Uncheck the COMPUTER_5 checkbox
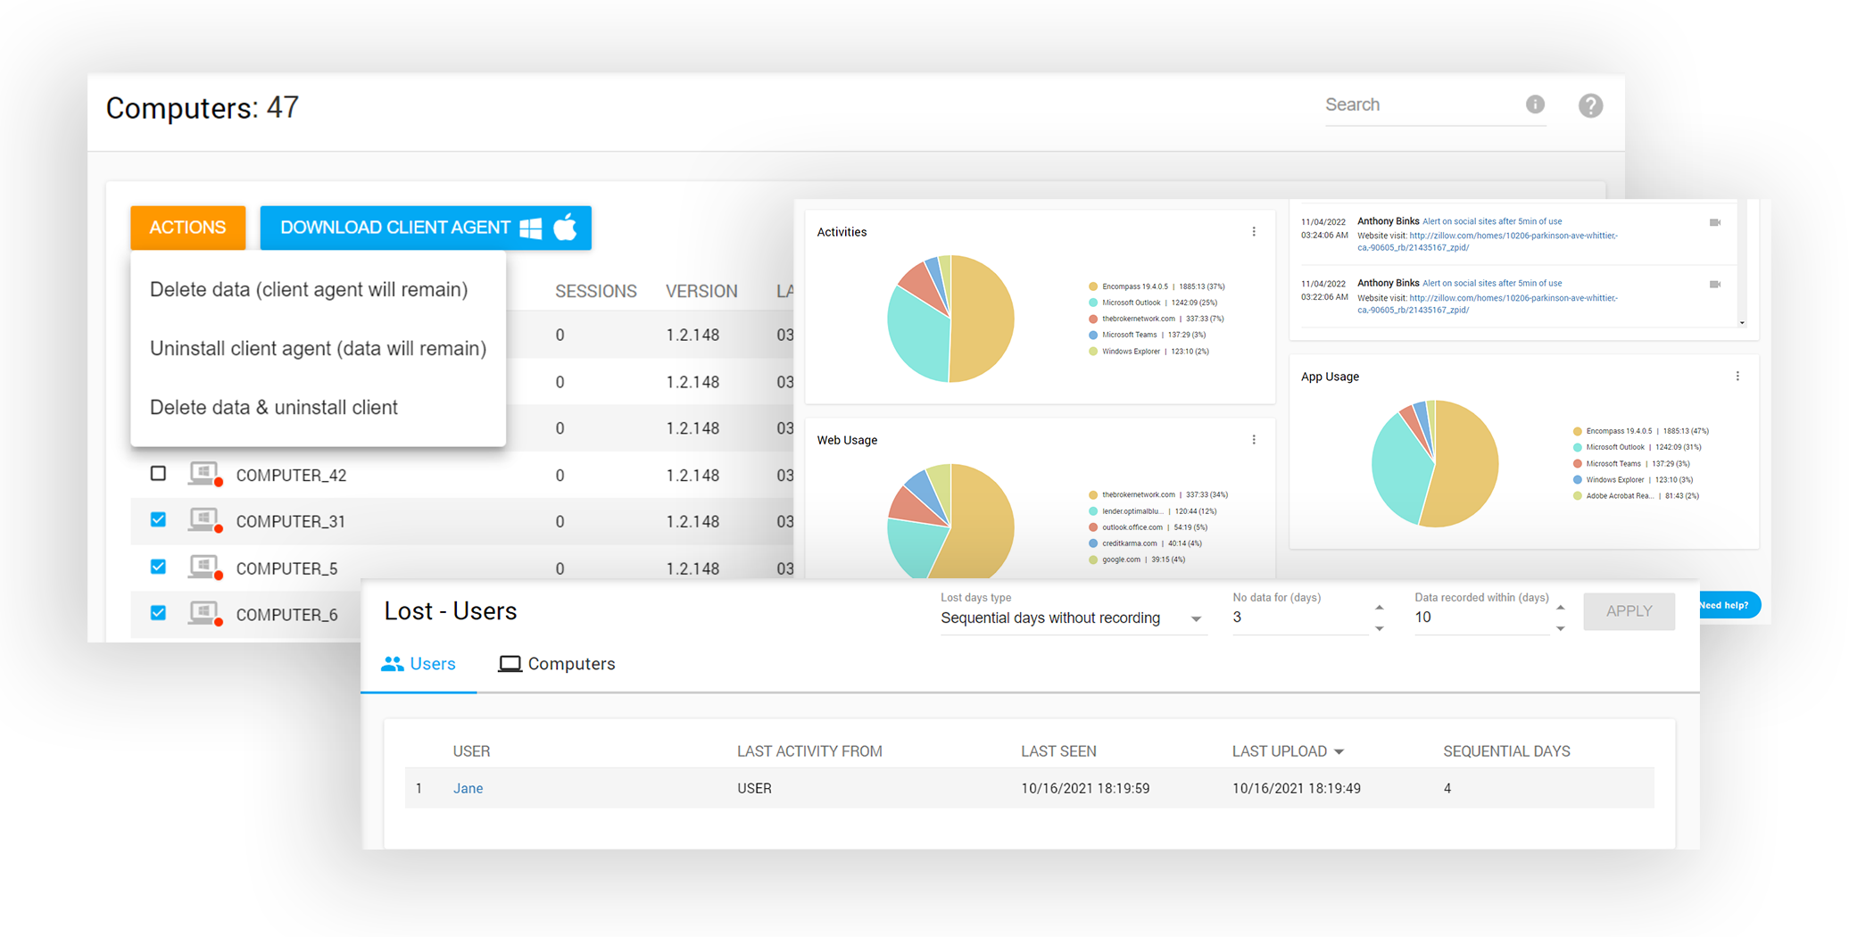The image size is (1874, 937). click(158, 567)
